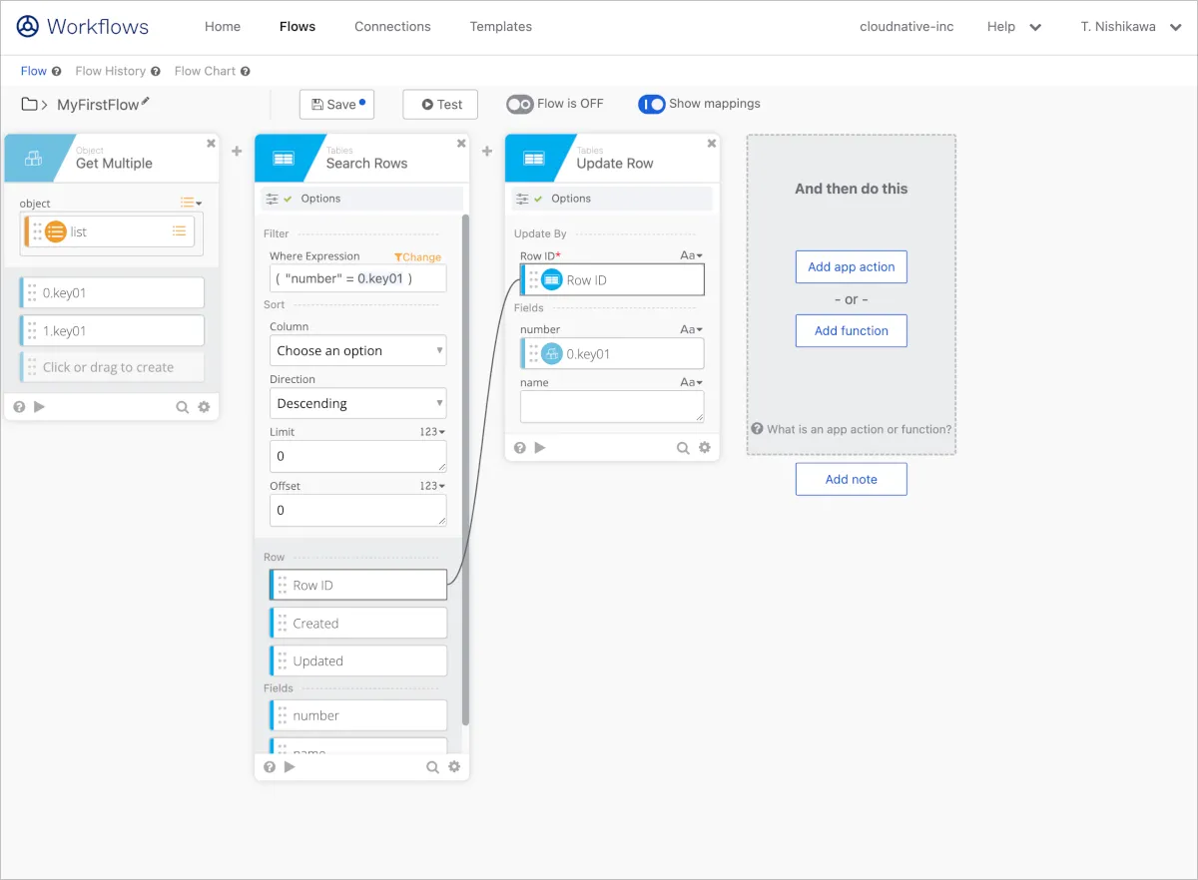
Task: Click plus icon between Search Rows and Update Row
Action: [487, 152]
